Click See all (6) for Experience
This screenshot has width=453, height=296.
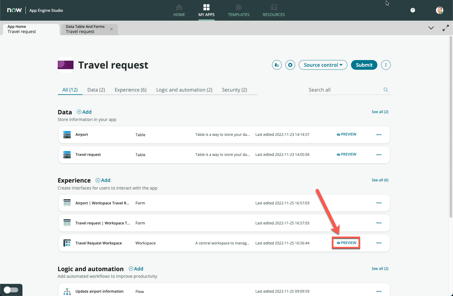380,180
